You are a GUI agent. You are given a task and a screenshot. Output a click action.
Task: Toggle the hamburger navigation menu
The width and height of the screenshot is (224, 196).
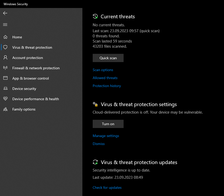5,25
